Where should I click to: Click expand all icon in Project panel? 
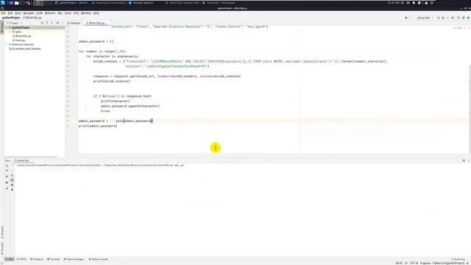(x=47, y=23)
